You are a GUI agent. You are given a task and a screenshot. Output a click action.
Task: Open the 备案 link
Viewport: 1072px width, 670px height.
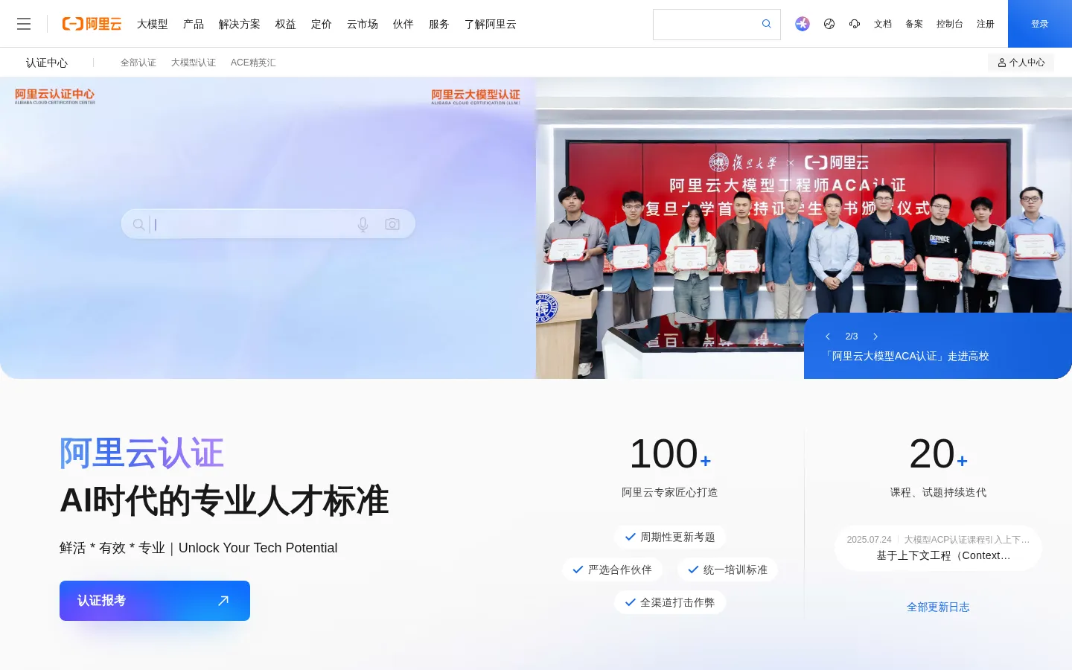pos(914,24)
